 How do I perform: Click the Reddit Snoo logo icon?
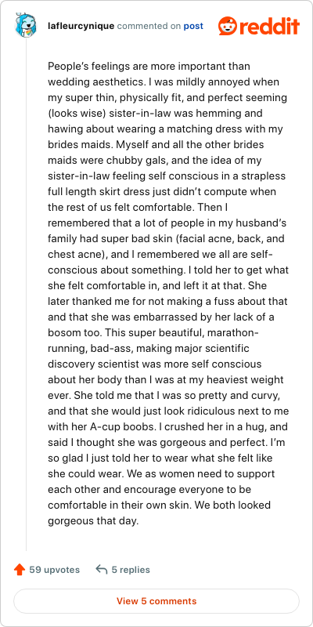(228, 26)
